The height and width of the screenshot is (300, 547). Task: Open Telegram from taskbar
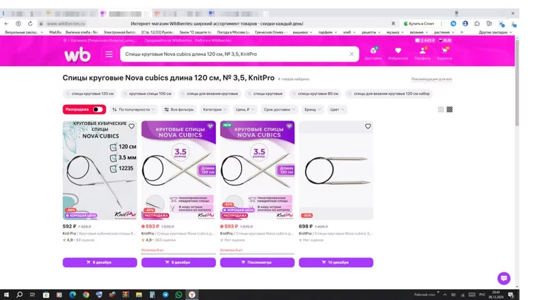point(165,295)
